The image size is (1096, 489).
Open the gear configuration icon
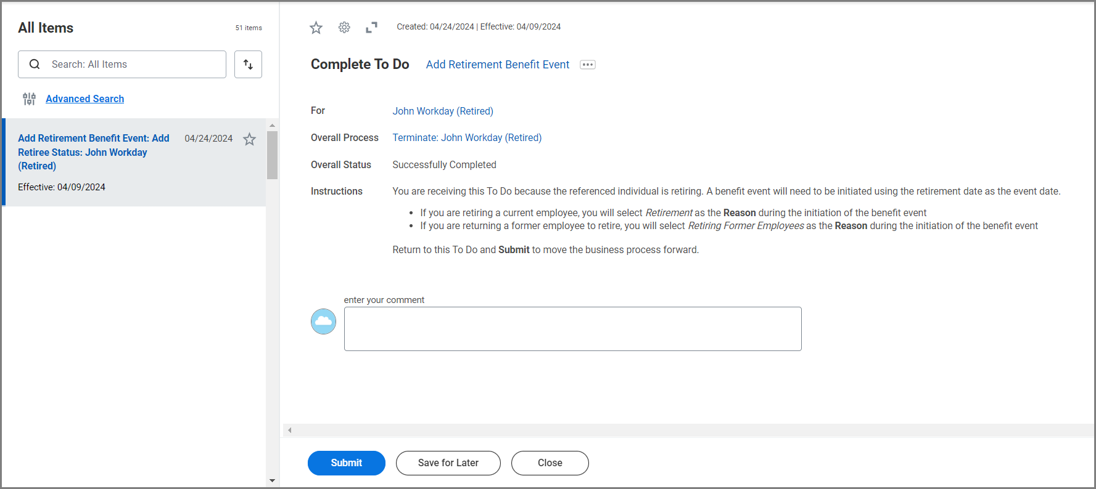coord(344,27)
